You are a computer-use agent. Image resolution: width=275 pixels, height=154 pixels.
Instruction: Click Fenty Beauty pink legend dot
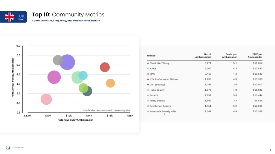[x=148, y=101]
